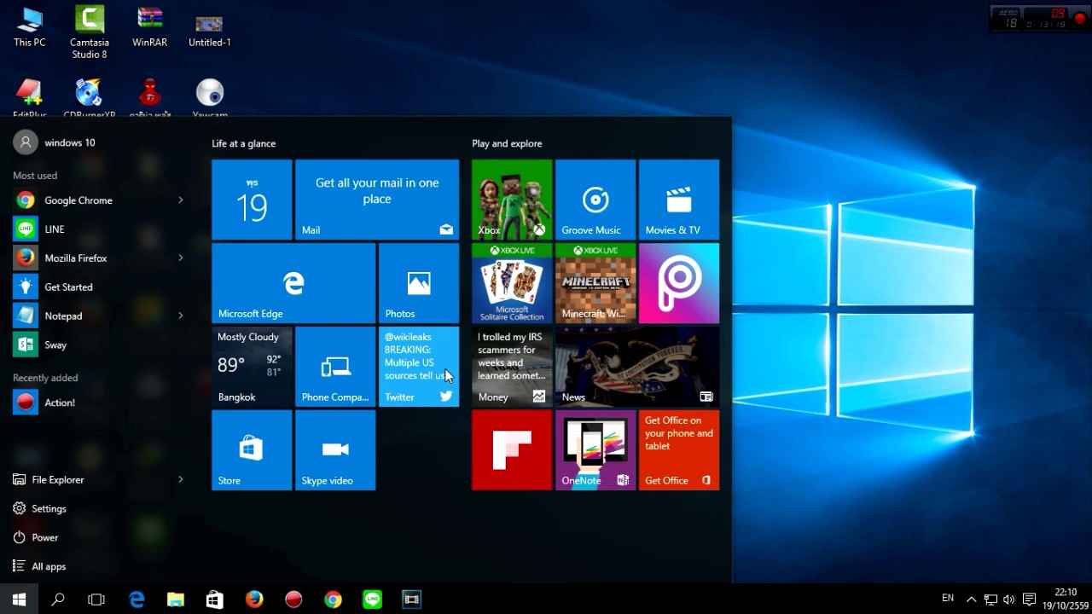
Task: Click the Life at a glance heading
Action: [244, 144]
